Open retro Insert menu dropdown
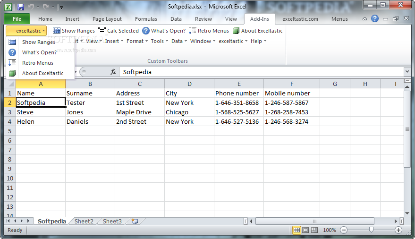Viewport: 415px width, 239px height. [114, 41]
